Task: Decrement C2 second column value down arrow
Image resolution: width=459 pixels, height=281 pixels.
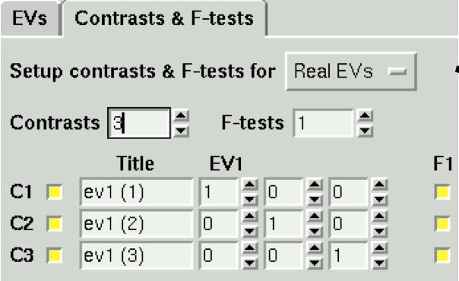Action: [x=315, y=231]
